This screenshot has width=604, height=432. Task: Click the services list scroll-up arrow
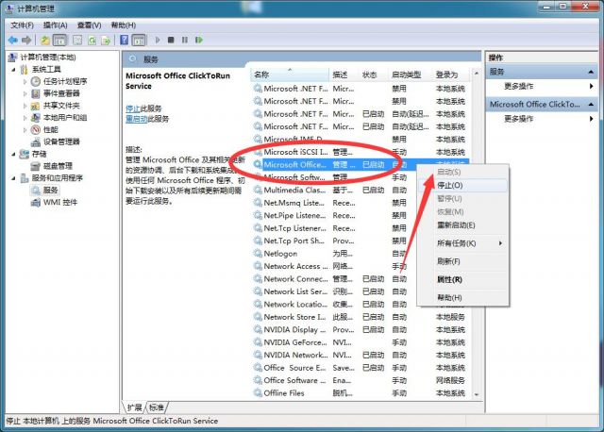(477, 73)
